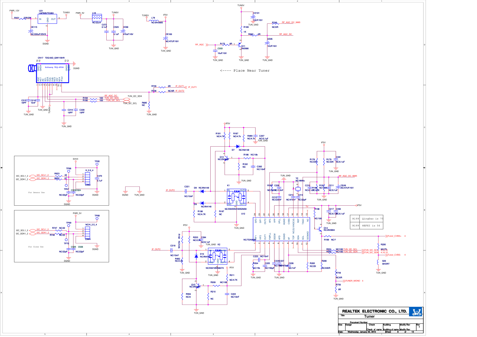The height and width of the screenshot is (337, 477).
Task: Select the K1 SAW filter symbol
Action: point(236,197)
